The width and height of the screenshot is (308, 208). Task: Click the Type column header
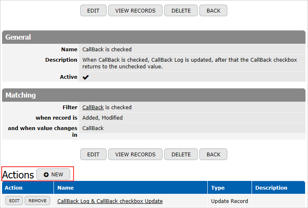click(229, 188)
